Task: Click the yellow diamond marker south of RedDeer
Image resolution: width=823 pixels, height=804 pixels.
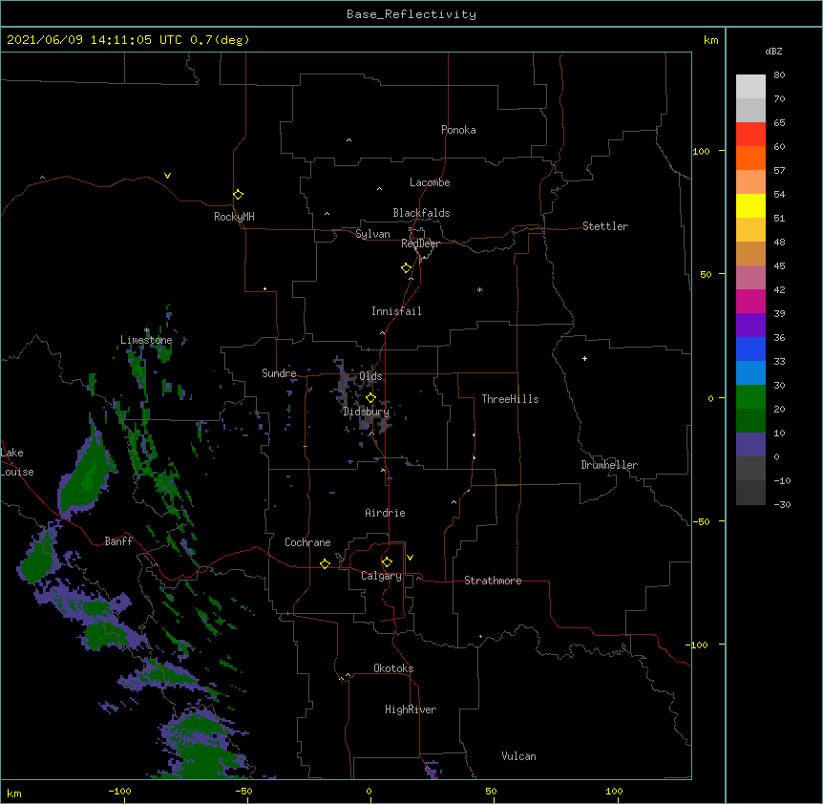Action: pos(406,268)
